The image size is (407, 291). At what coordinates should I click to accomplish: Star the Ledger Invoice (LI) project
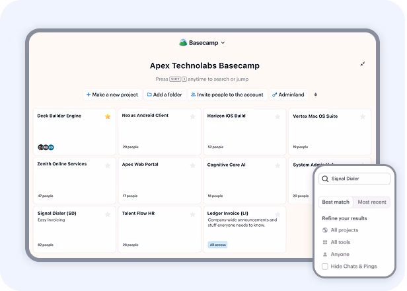coord(277,214)
